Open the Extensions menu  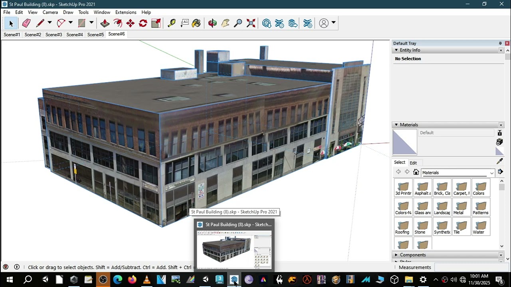coord(126,12)
